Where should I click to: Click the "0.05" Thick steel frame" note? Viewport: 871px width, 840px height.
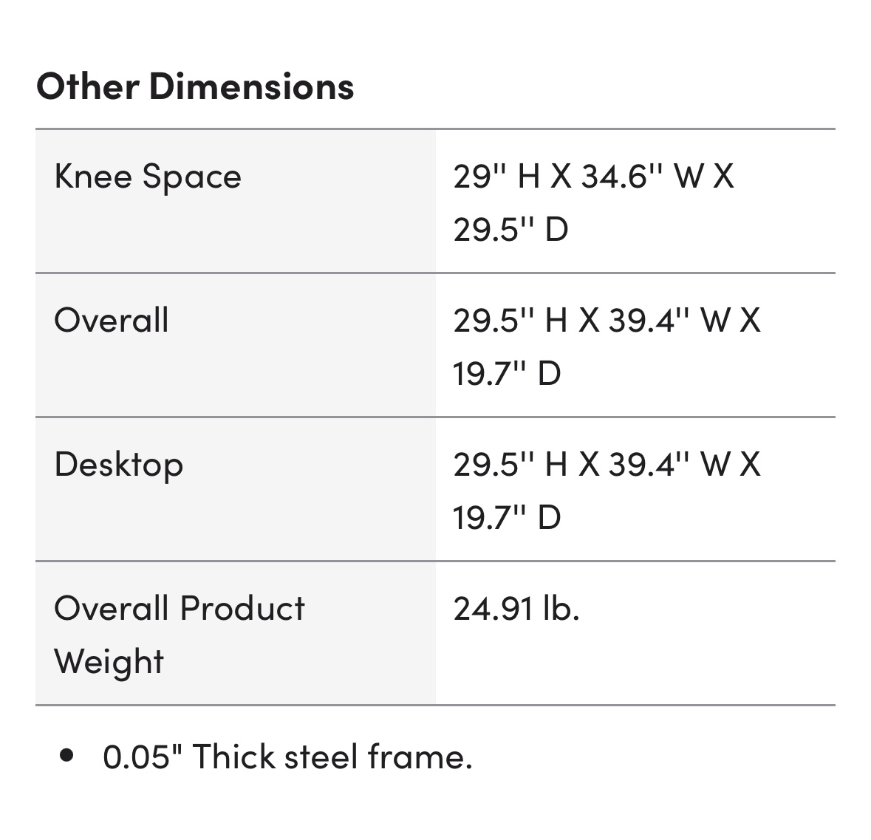click(287, 757)
